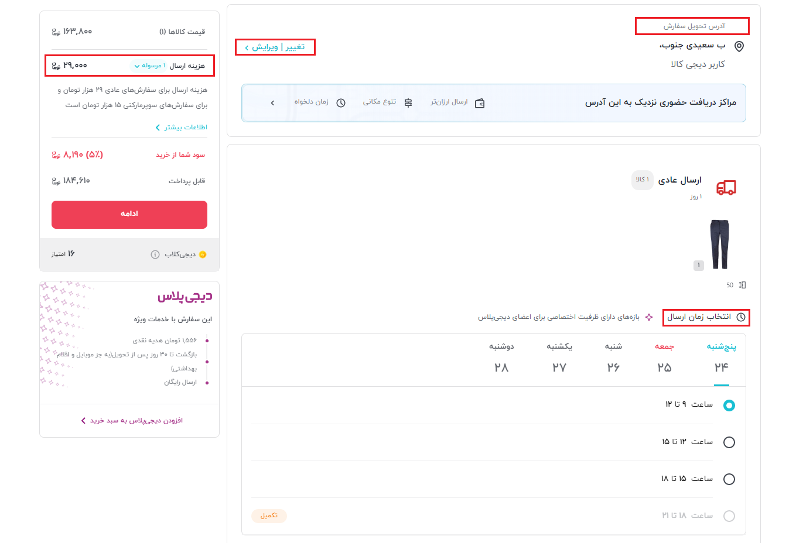The width and height of the screenshot is (796, 543).
Task: Click the آدرس تحویل سفارش heading
Action: [x=694, y=26]
